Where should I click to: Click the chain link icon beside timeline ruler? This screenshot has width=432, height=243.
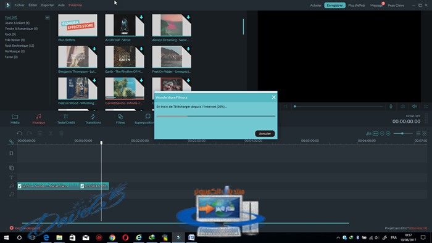(11, 142)
